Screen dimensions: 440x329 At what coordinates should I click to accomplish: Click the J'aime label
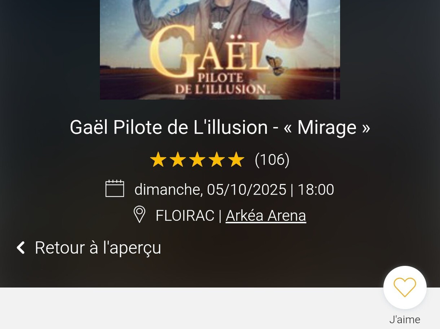[x=405, y=320]
